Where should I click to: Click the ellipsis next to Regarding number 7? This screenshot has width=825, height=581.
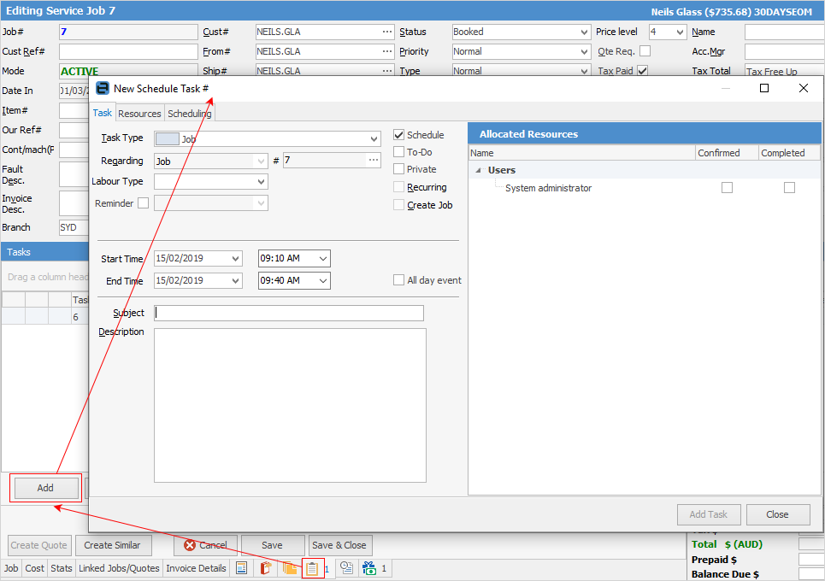374,161
